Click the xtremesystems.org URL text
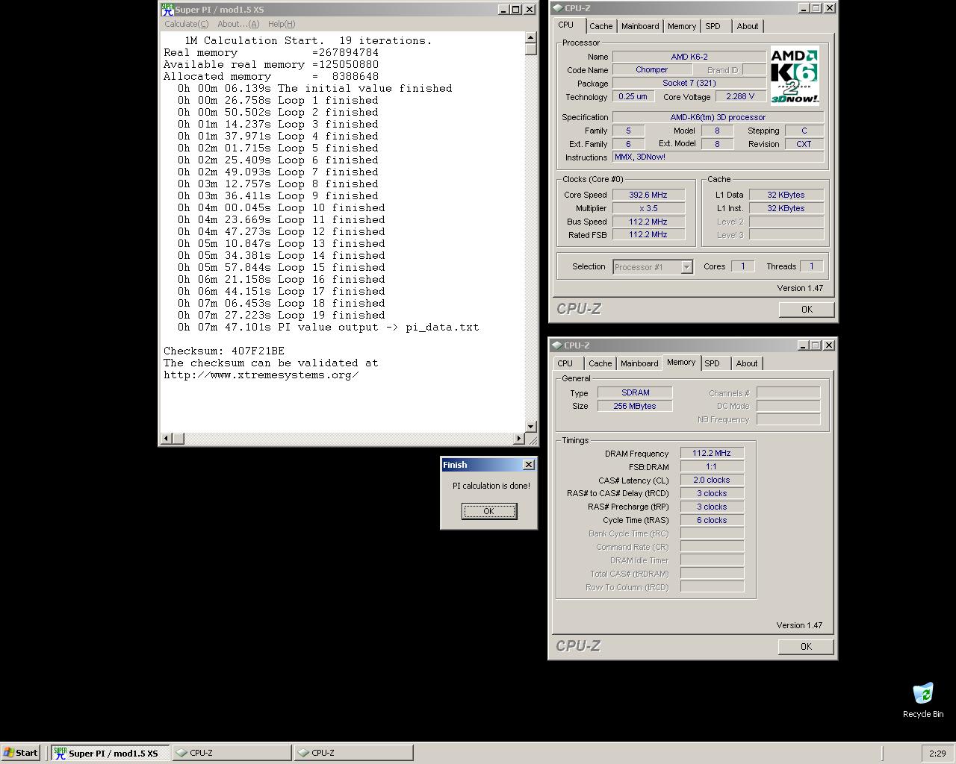This screenshot has width=956, height=764. coord(261,375)
